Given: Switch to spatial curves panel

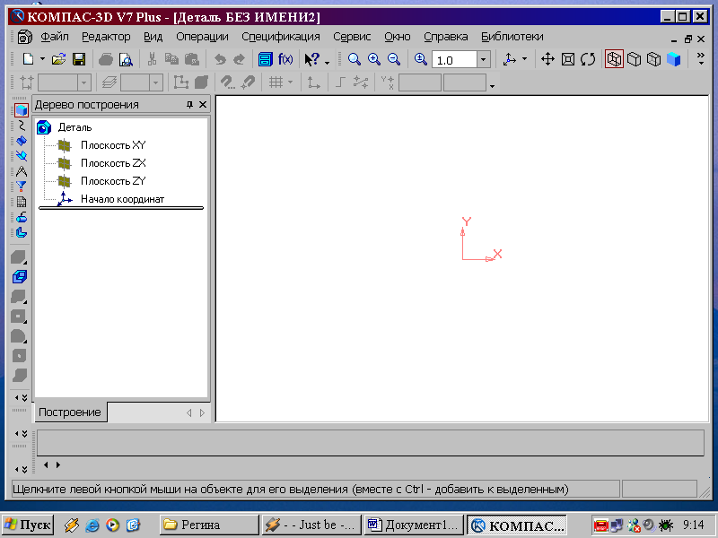Looking at the screenshot, I should point(21,126).
